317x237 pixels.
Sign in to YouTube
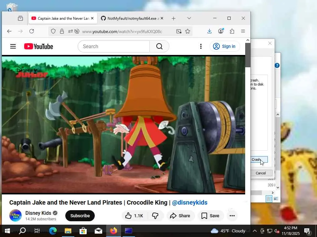(x=225, y=46)
